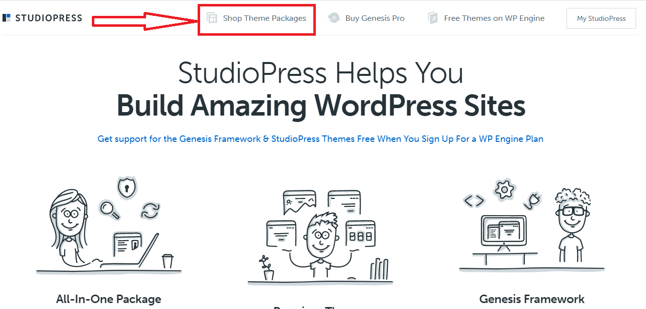Select the All-In-One Package heading
Image resolution: width=646 pixels, height=309 pixels.
pos(109,299)
